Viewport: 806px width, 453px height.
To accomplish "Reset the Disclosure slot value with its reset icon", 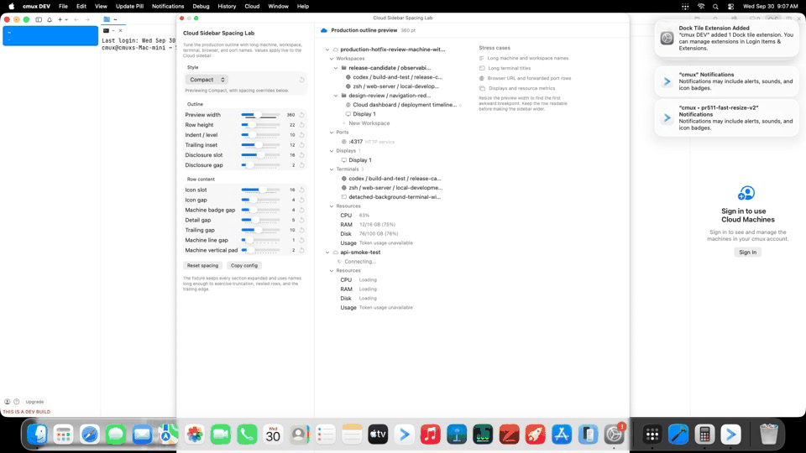I will point(301,155).
